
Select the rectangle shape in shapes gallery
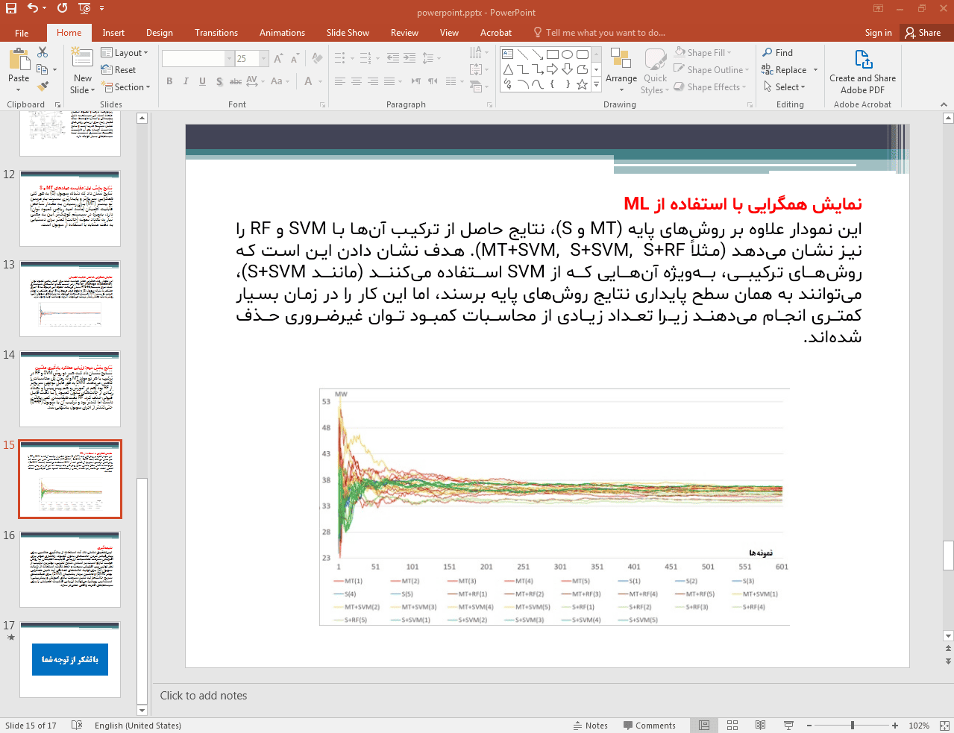click(x=553, y=54)
